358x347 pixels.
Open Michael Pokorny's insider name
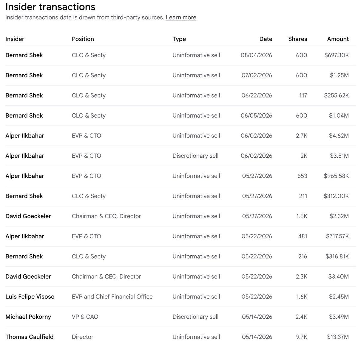coord(28,317)
